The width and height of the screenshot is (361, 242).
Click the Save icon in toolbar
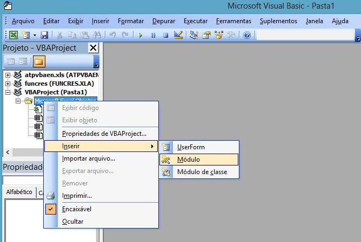(44, 35)
